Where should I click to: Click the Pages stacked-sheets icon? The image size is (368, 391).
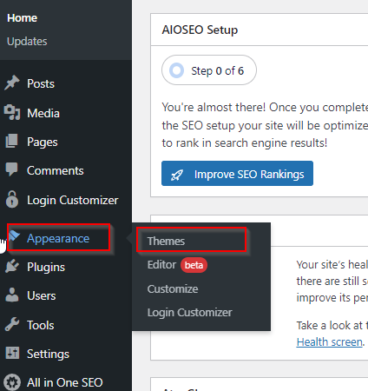(12, 141)
